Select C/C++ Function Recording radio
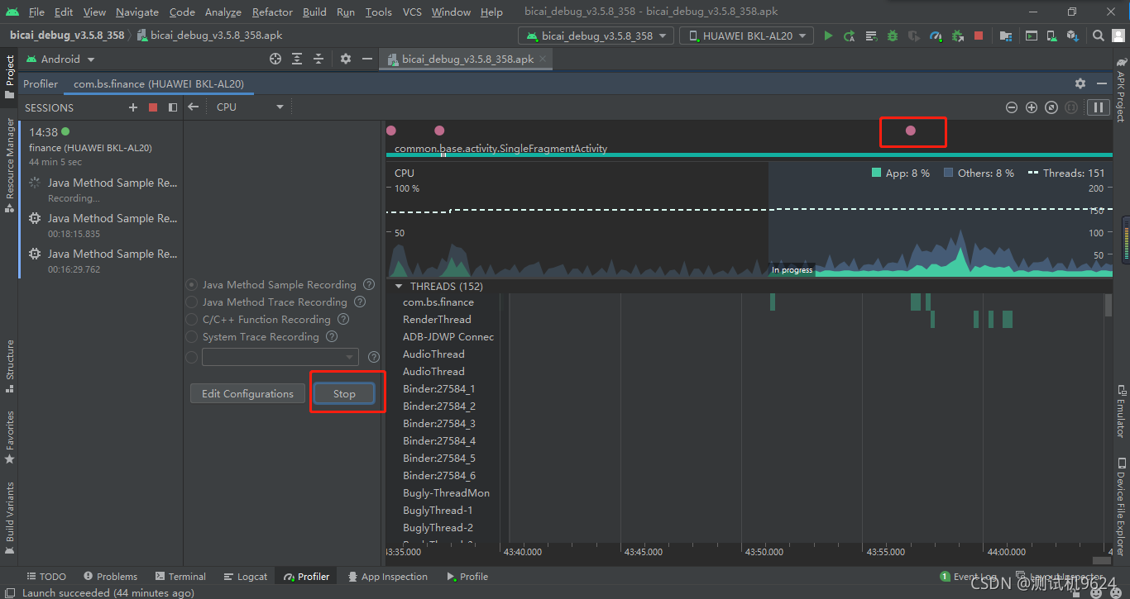The height and width of the screenshot is (599, 1130). point(192,319)
